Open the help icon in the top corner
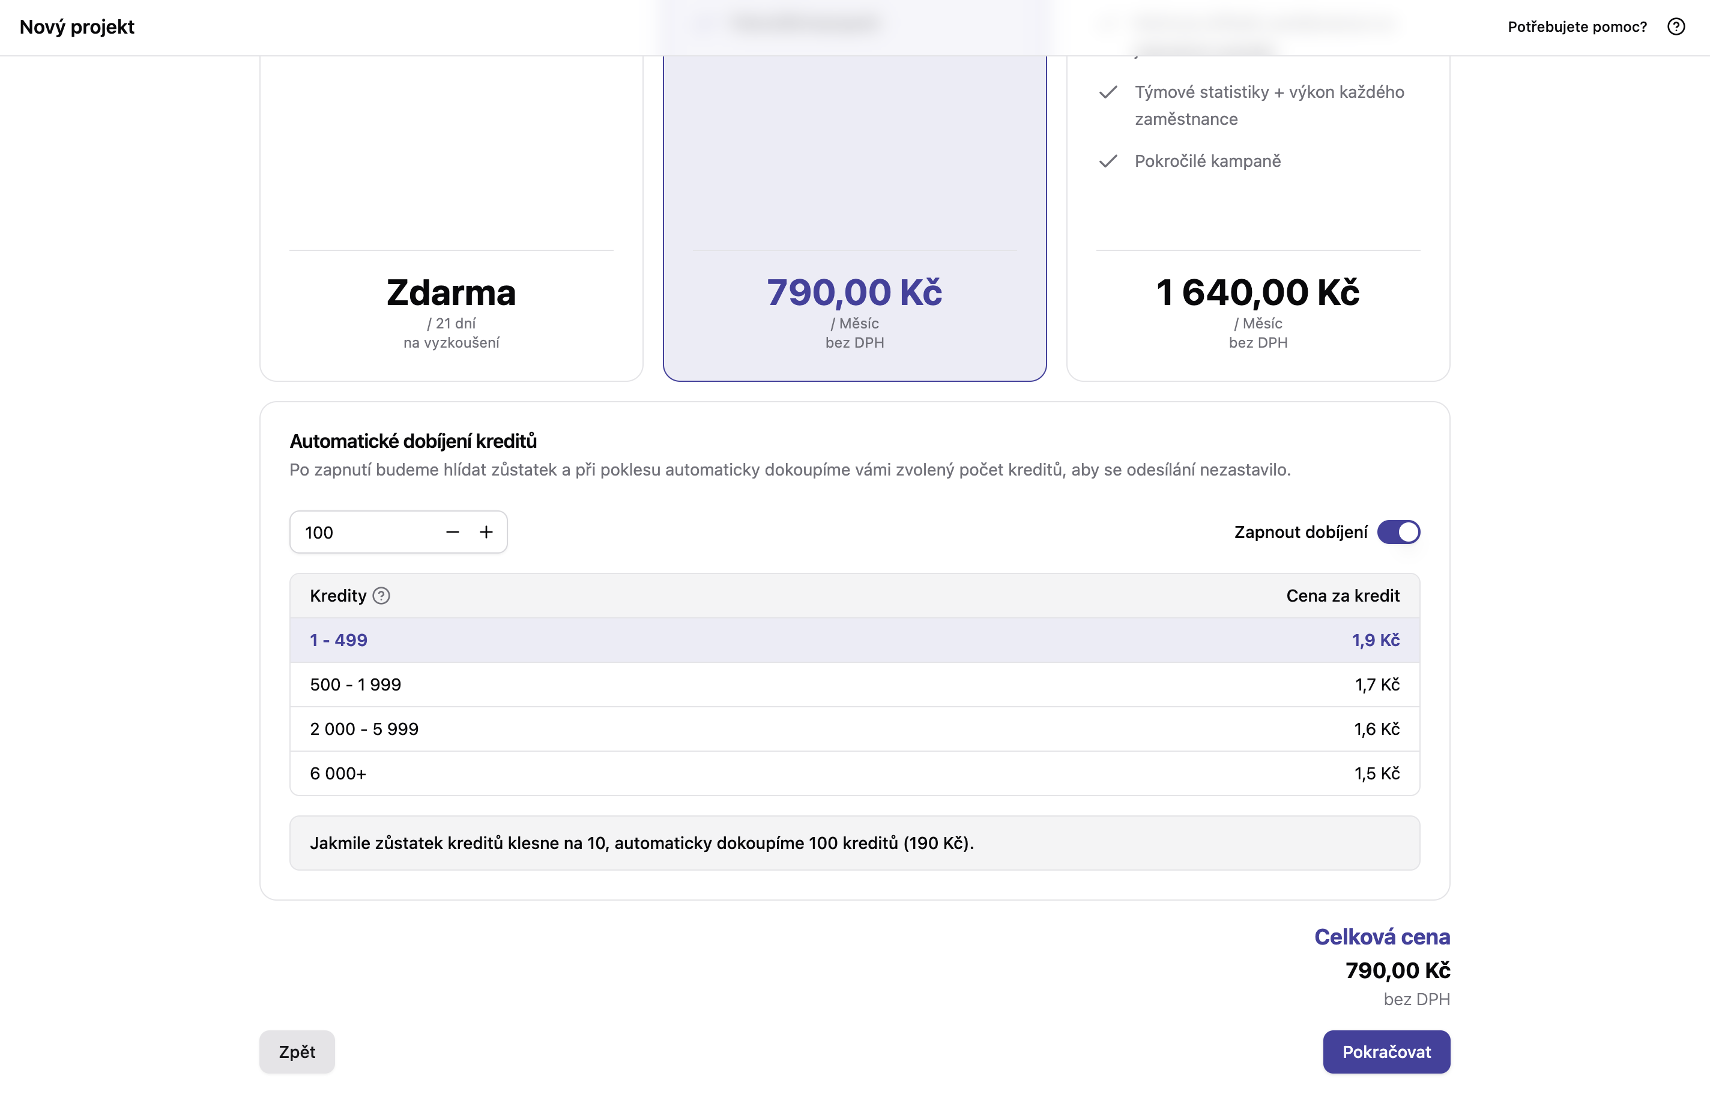Screen dimensions: 1710x1112 (x=1676, y=26)
